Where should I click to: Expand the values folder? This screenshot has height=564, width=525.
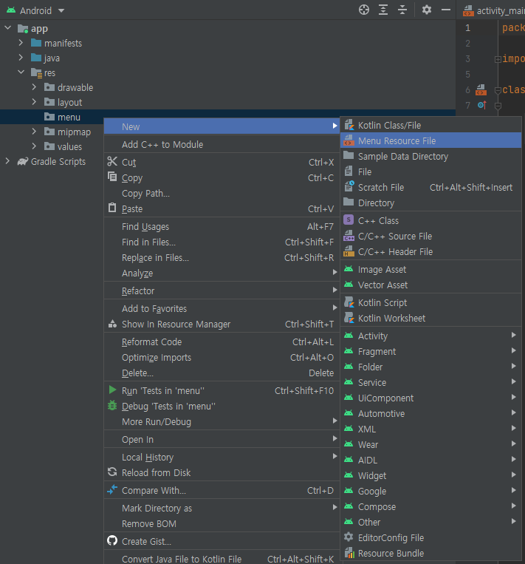coord(34,146)
